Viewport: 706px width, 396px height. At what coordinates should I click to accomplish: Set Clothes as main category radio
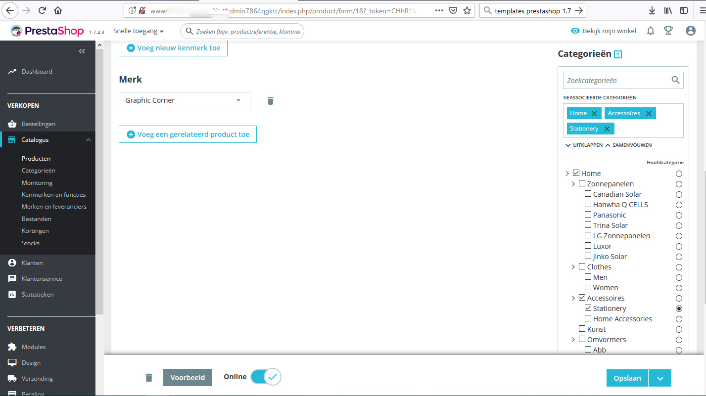[x=679, y=267]
